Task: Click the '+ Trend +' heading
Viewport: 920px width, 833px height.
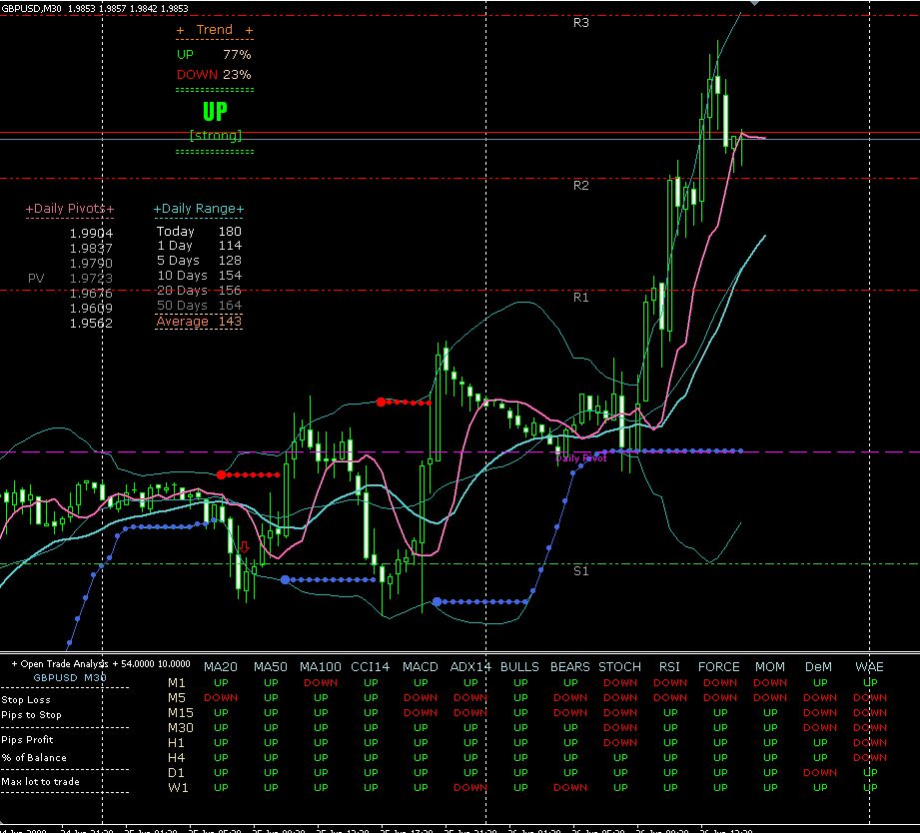Action: pos(215,30)
